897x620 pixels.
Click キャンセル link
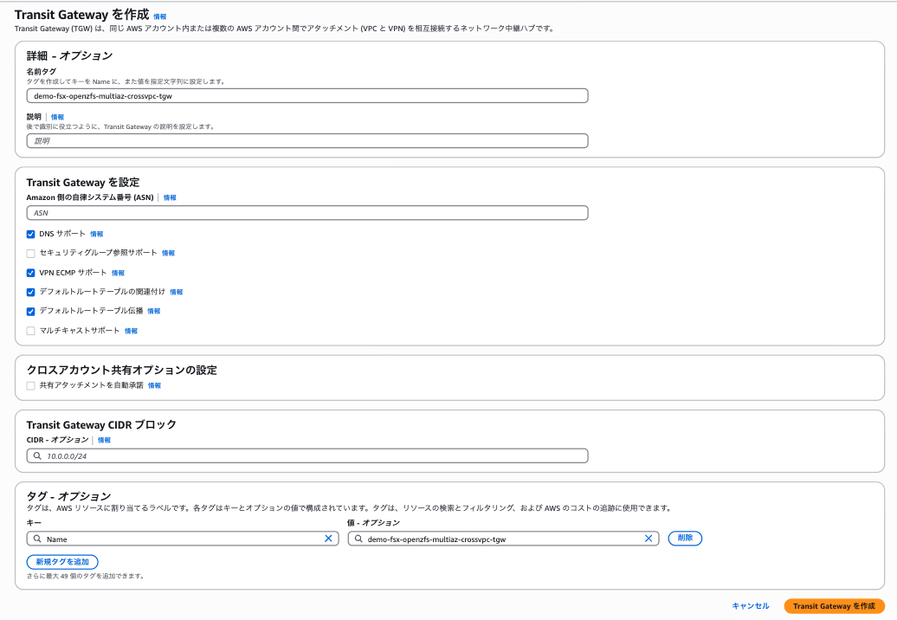click(750, 606)
